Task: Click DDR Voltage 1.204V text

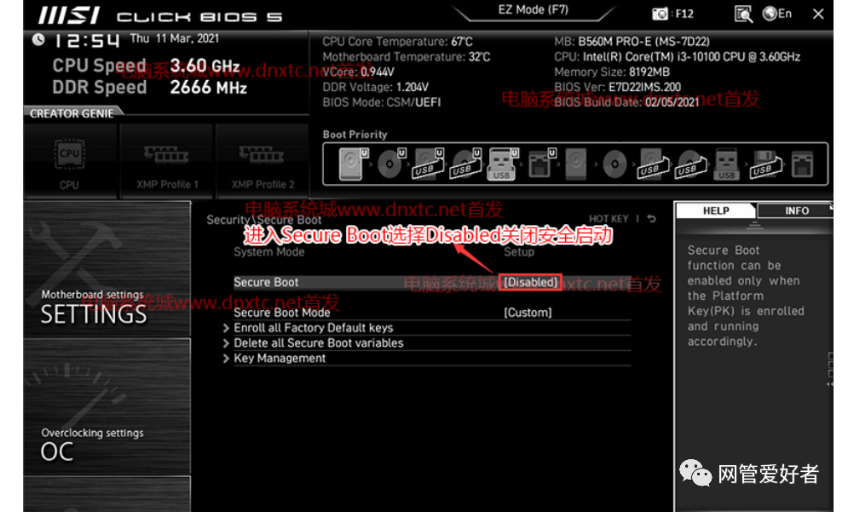Action: click(375, 87)
